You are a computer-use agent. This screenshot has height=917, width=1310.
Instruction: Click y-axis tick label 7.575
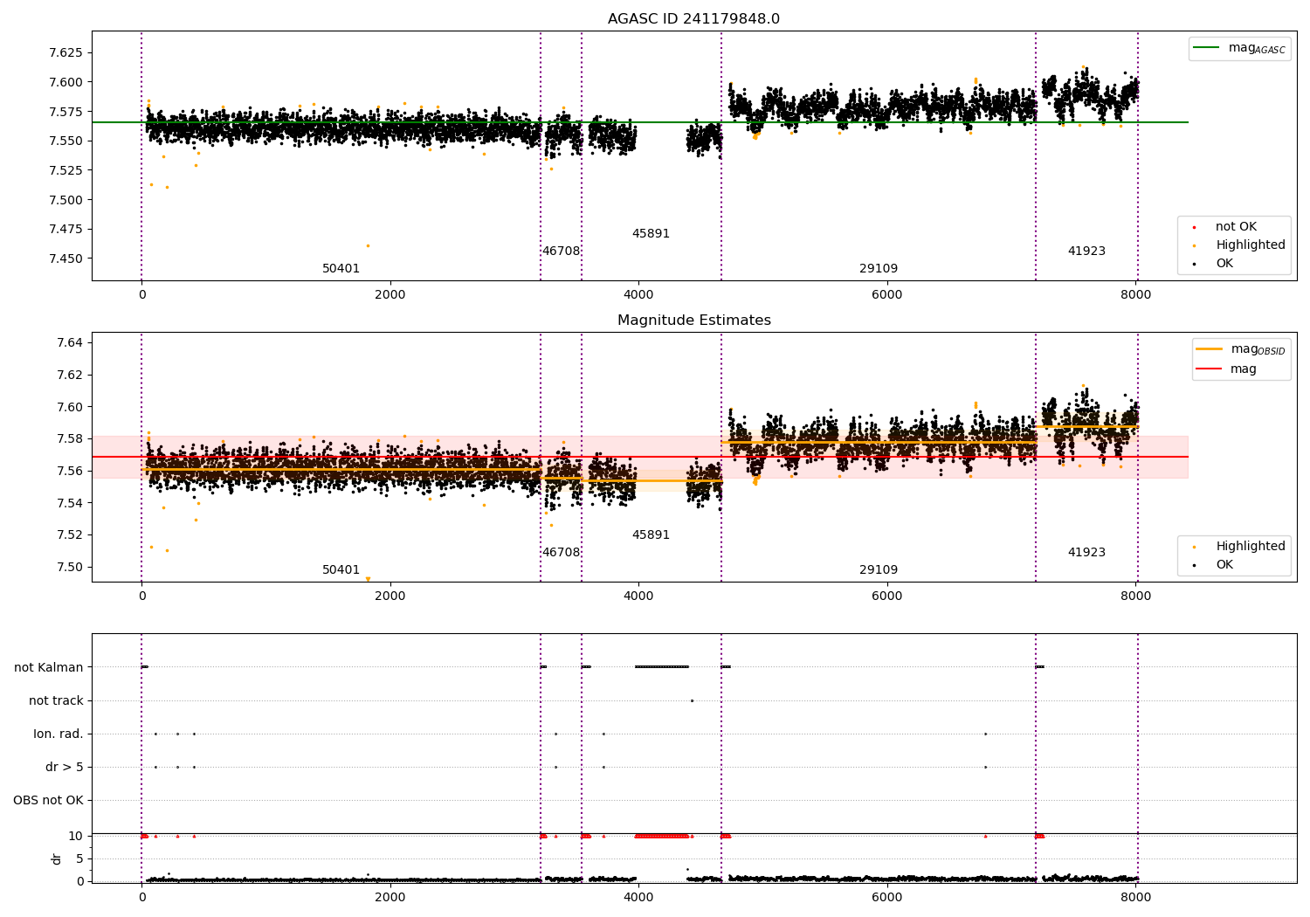point(65,112)
